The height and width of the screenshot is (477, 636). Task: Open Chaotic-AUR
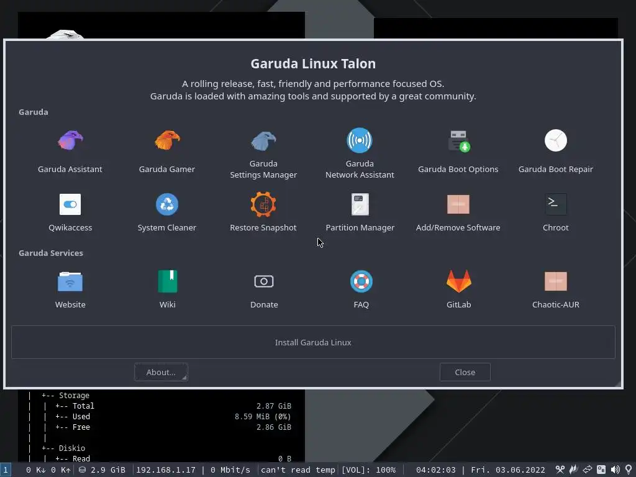point(555,289)
